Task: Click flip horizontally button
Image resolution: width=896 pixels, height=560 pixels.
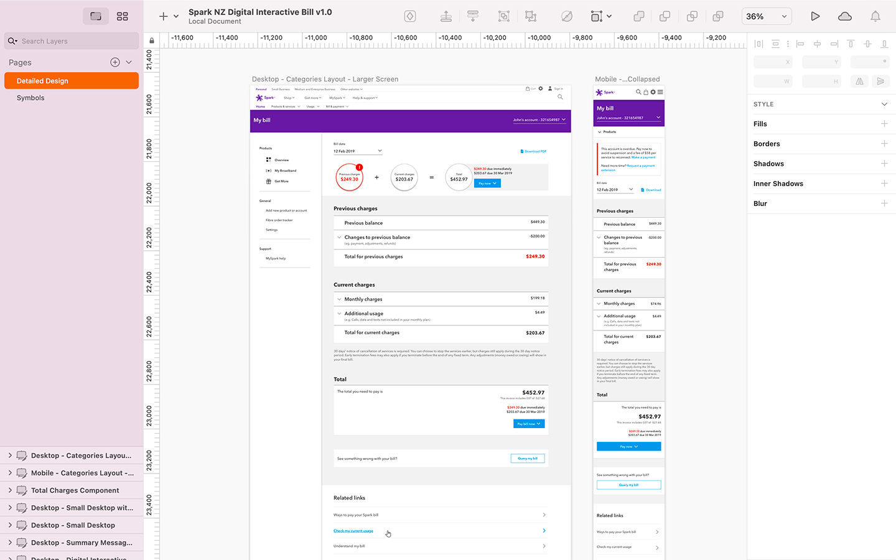Action: coord(859,81)
